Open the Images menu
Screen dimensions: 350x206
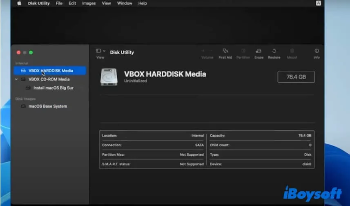89,3
